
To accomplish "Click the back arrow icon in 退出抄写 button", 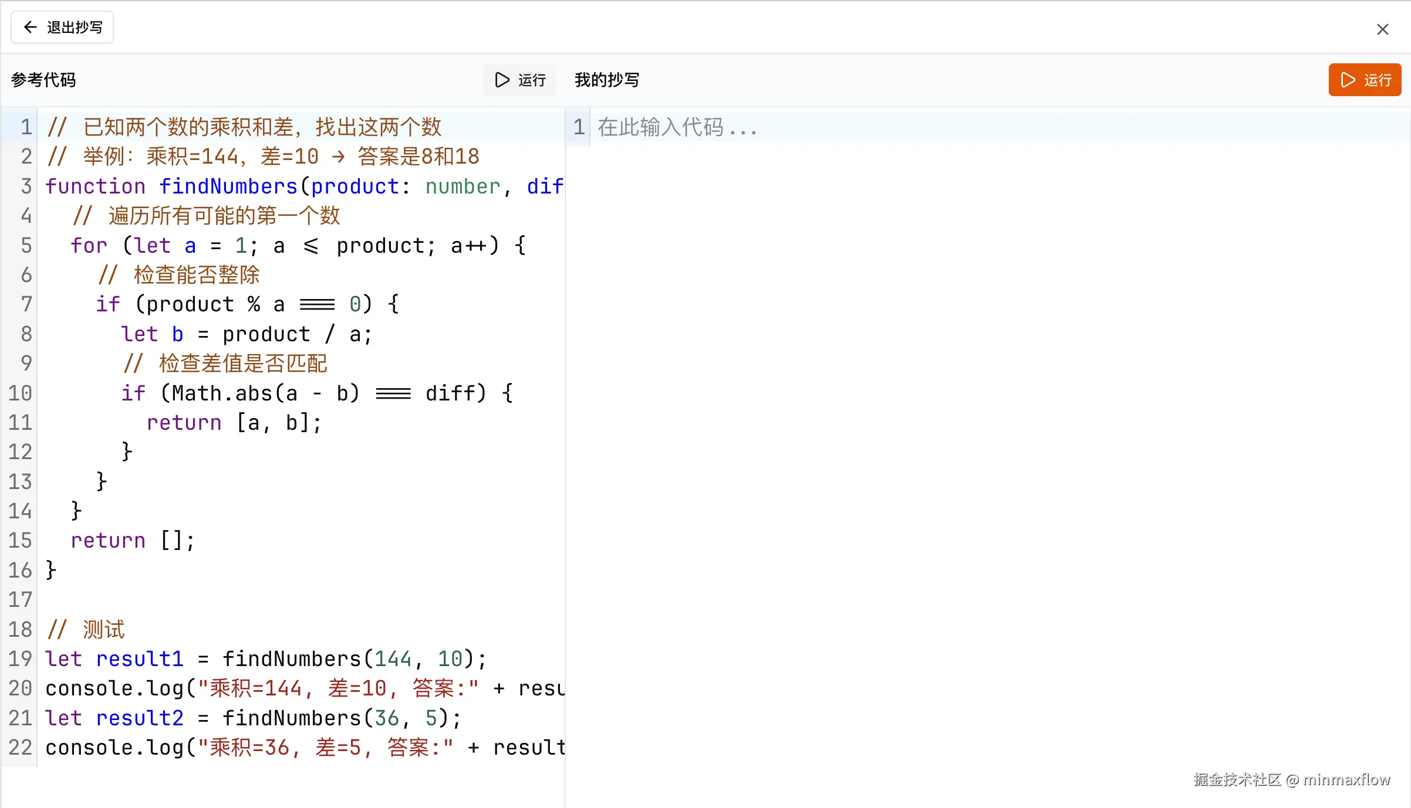I will [30, 26].
